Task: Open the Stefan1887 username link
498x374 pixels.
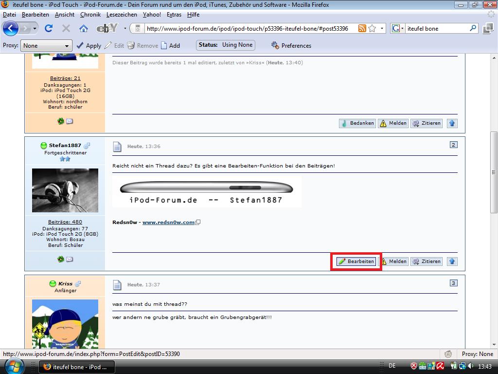Action: [65, 145]
